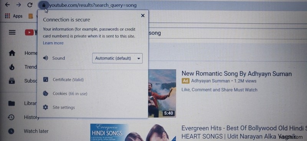
Task: Open the Evergreen Hindi Songs thumbnail
Action: (x=133, y=133)
